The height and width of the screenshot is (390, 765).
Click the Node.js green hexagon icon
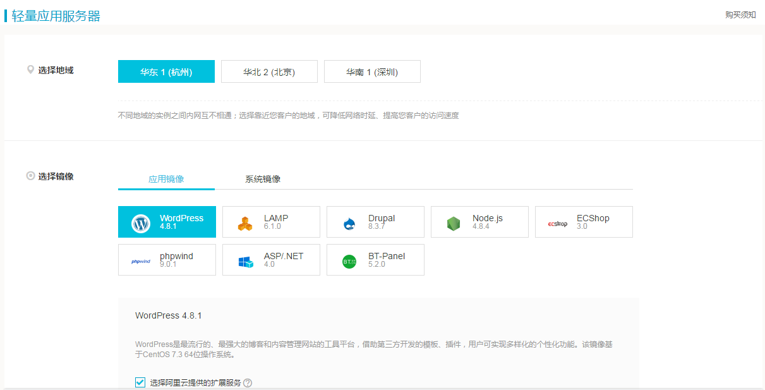click(x=453, y=224)
